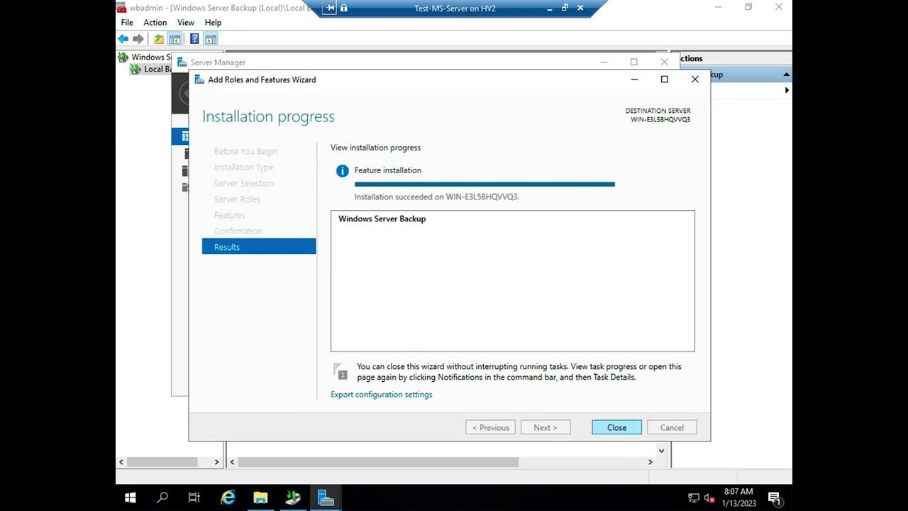Select the Results step in wizard sidebar
The height and width of the screenshot is (511, 908).
tap(259, 247)
